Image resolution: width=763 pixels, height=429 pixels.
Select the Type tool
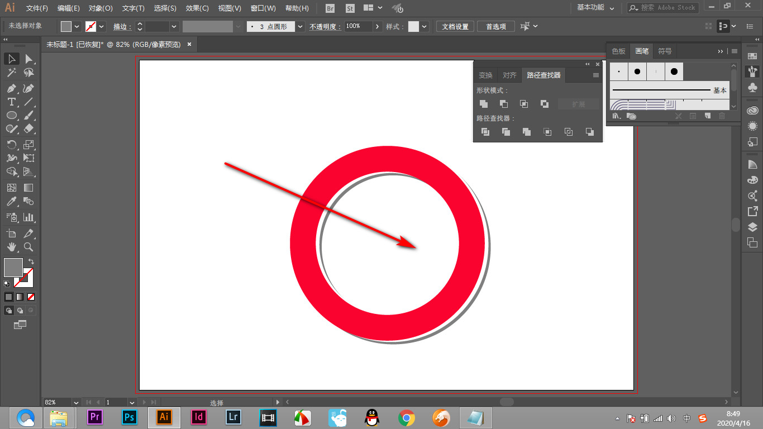[x=11, y=102]
